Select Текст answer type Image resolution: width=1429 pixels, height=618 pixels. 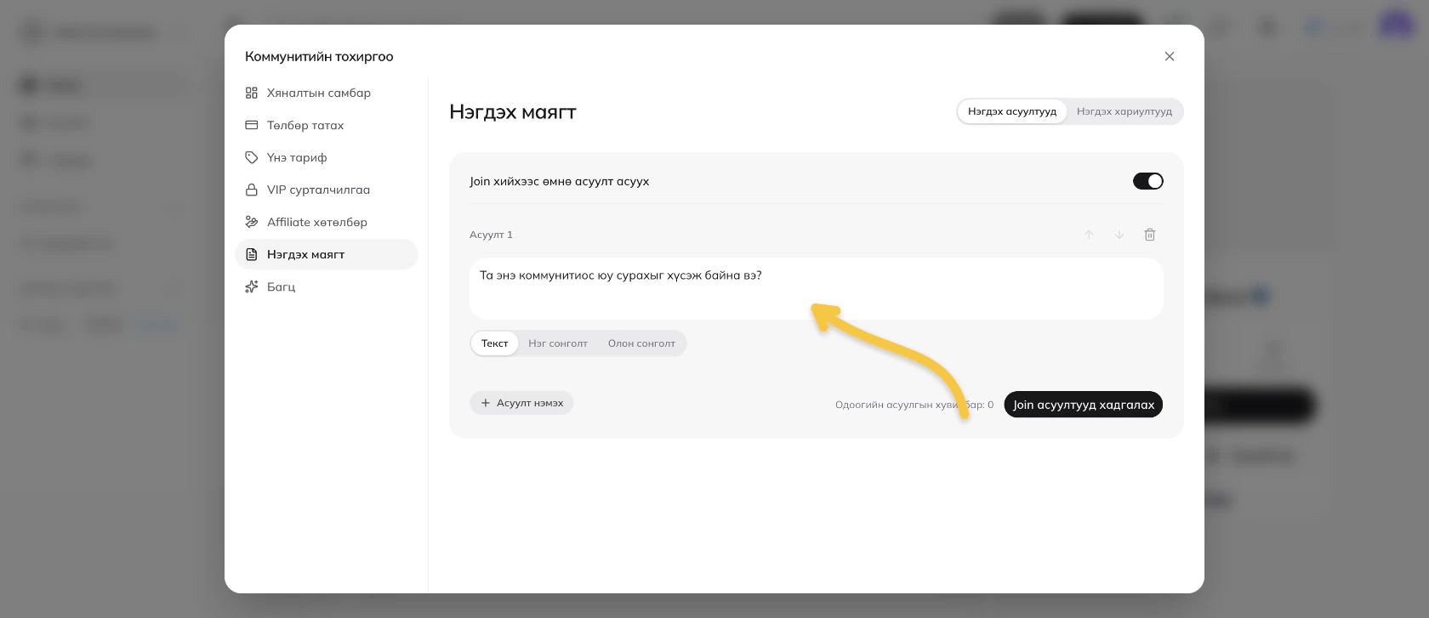coord(494,343)
